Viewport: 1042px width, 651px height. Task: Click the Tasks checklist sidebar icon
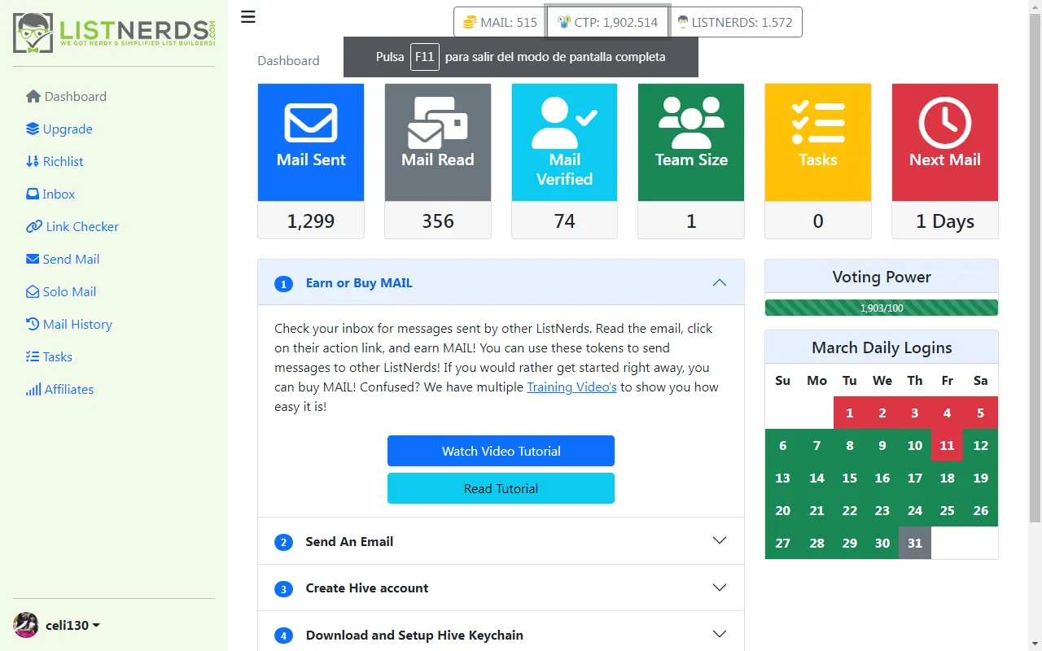coord(33,356)
